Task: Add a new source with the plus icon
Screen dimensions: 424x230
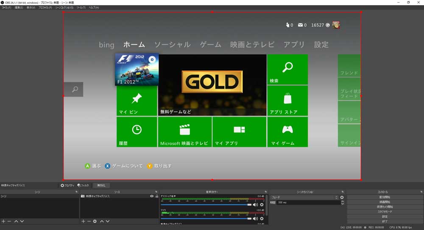Action: point(83,221)
